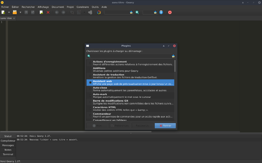Click the new file toolbar icon
The image size is (262, 163).
click(x=3, y=12)
